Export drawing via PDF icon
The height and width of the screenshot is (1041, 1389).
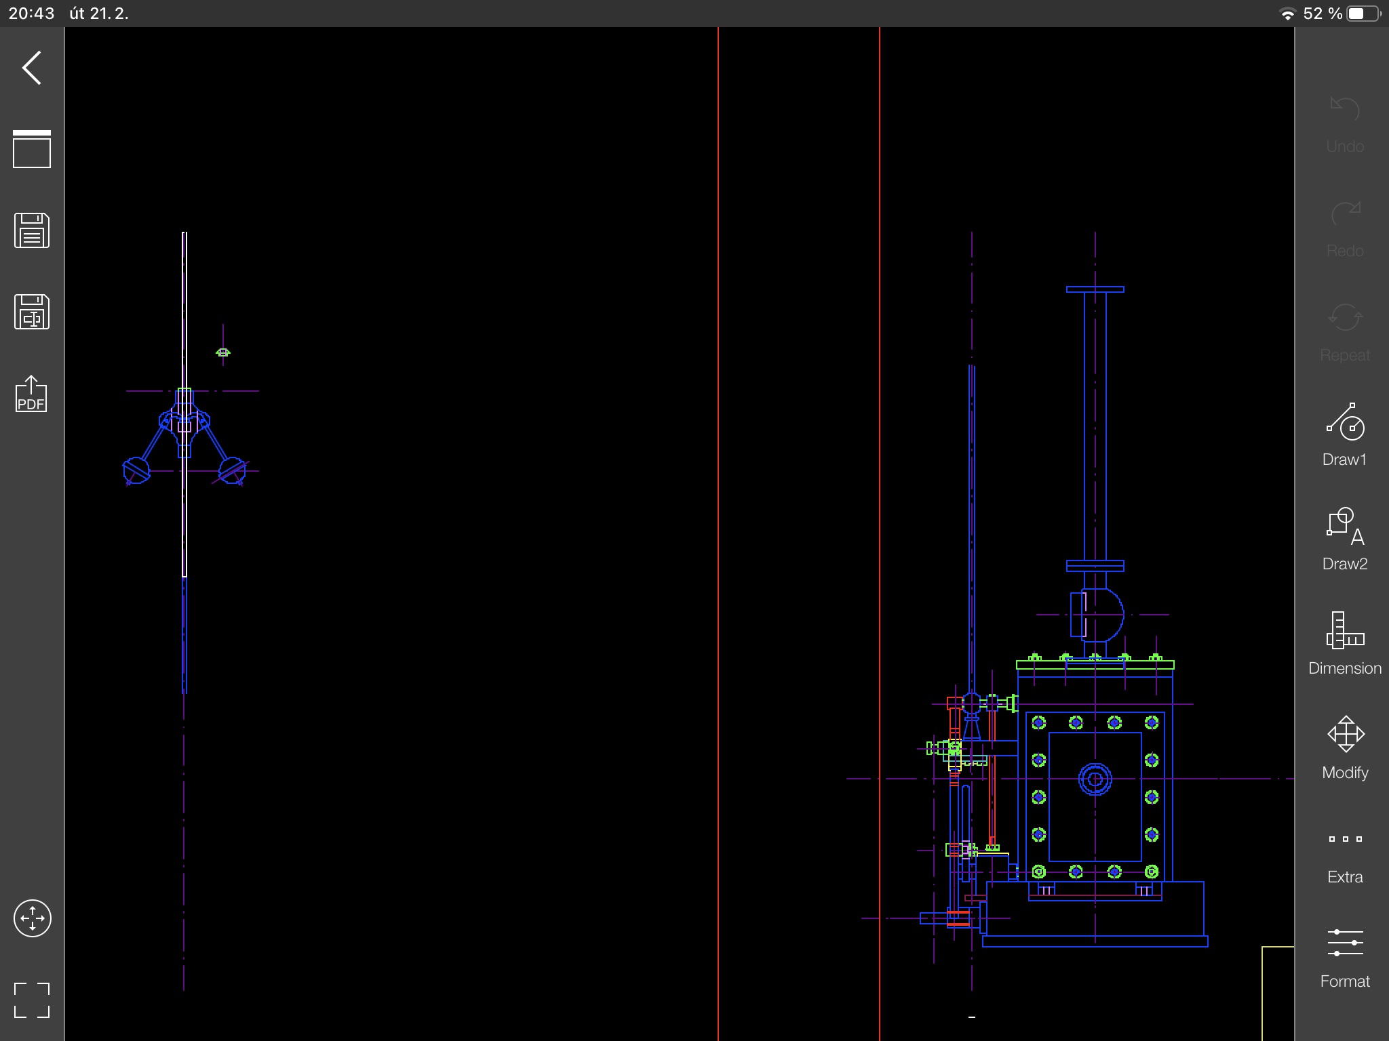tap(32, 394)
